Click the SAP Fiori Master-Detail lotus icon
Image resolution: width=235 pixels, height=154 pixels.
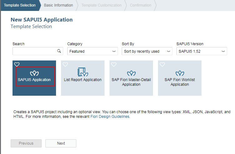click(x=131, y=74)
